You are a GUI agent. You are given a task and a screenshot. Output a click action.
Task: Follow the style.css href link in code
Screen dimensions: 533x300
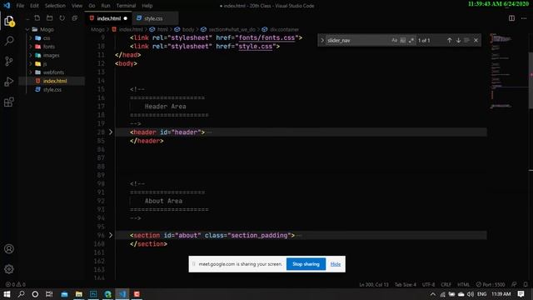[x=256, y=47]
